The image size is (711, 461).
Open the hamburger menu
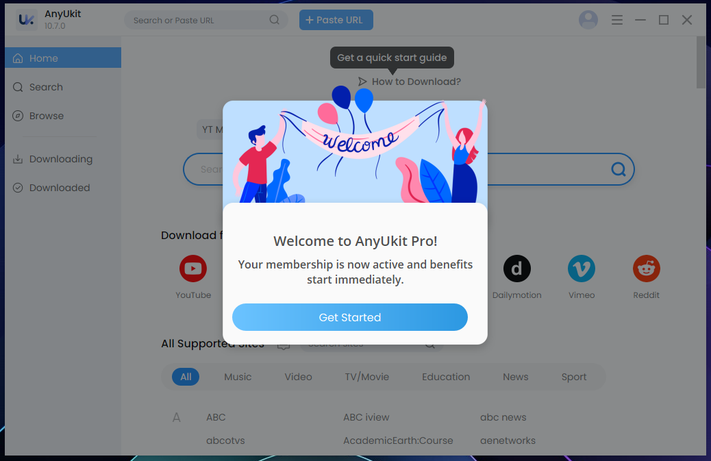pyautogui.click(x=616, y=20)
